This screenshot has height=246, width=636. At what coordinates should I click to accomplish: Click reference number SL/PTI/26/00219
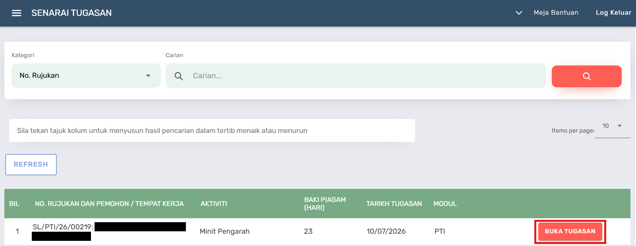point(63,227)
